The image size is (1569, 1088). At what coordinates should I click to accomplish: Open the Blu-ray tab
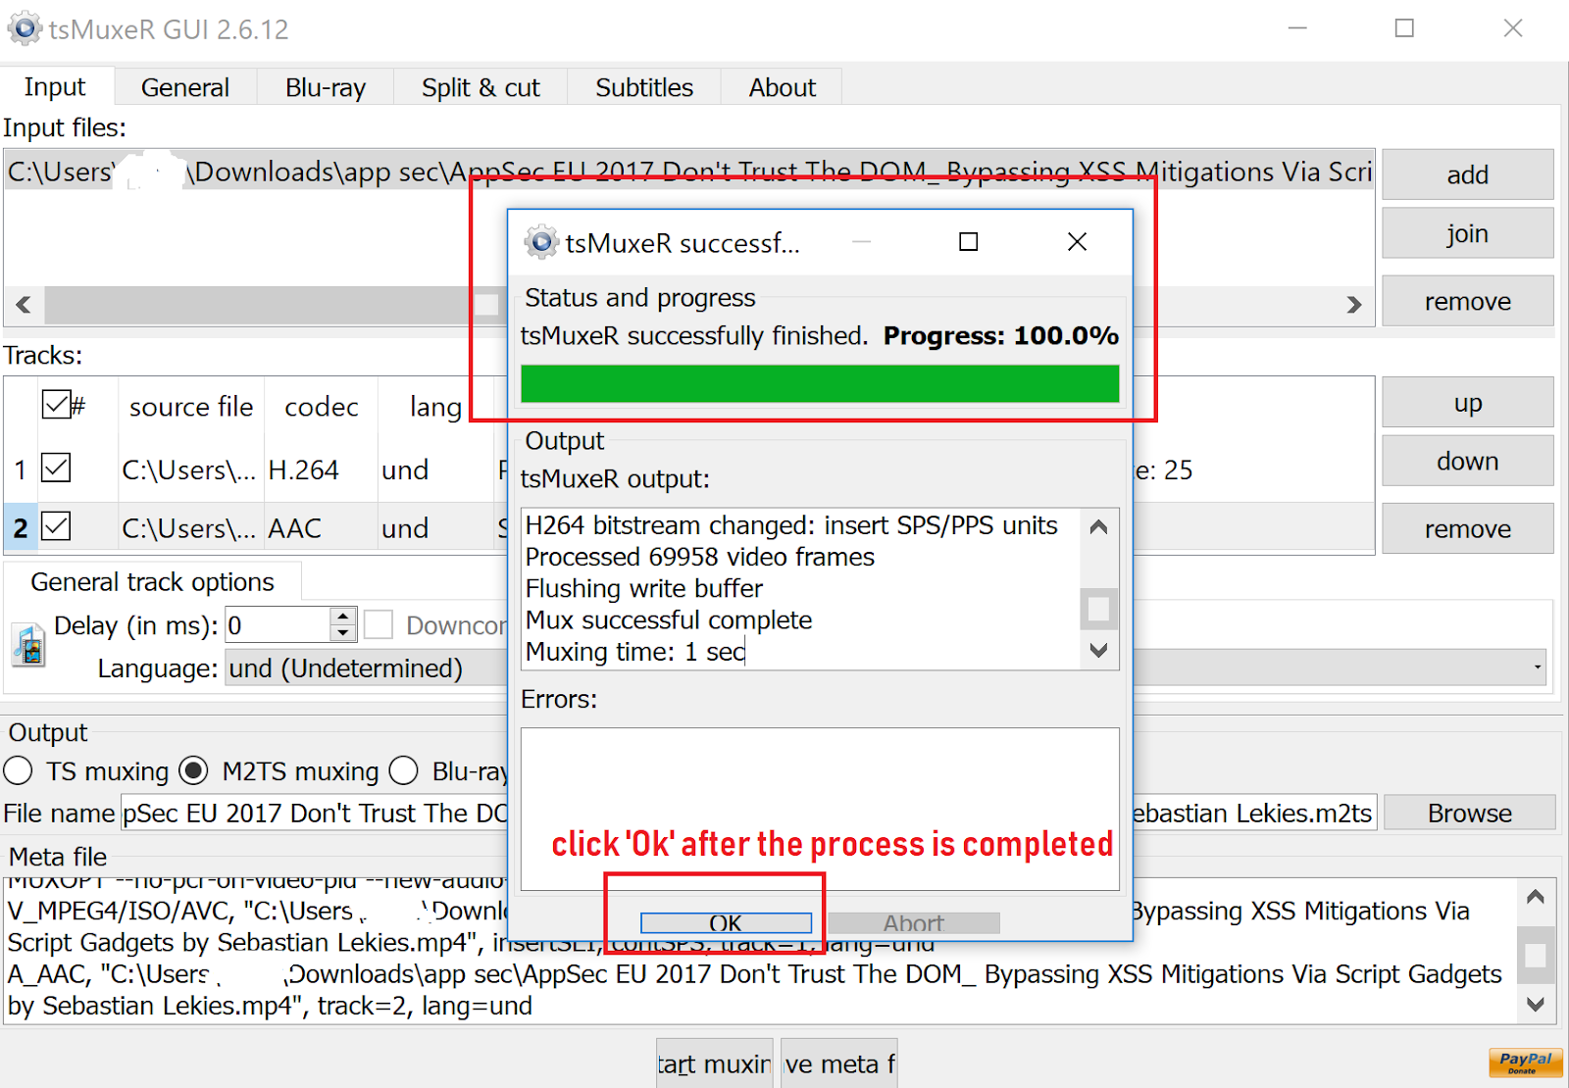(326, 87)
